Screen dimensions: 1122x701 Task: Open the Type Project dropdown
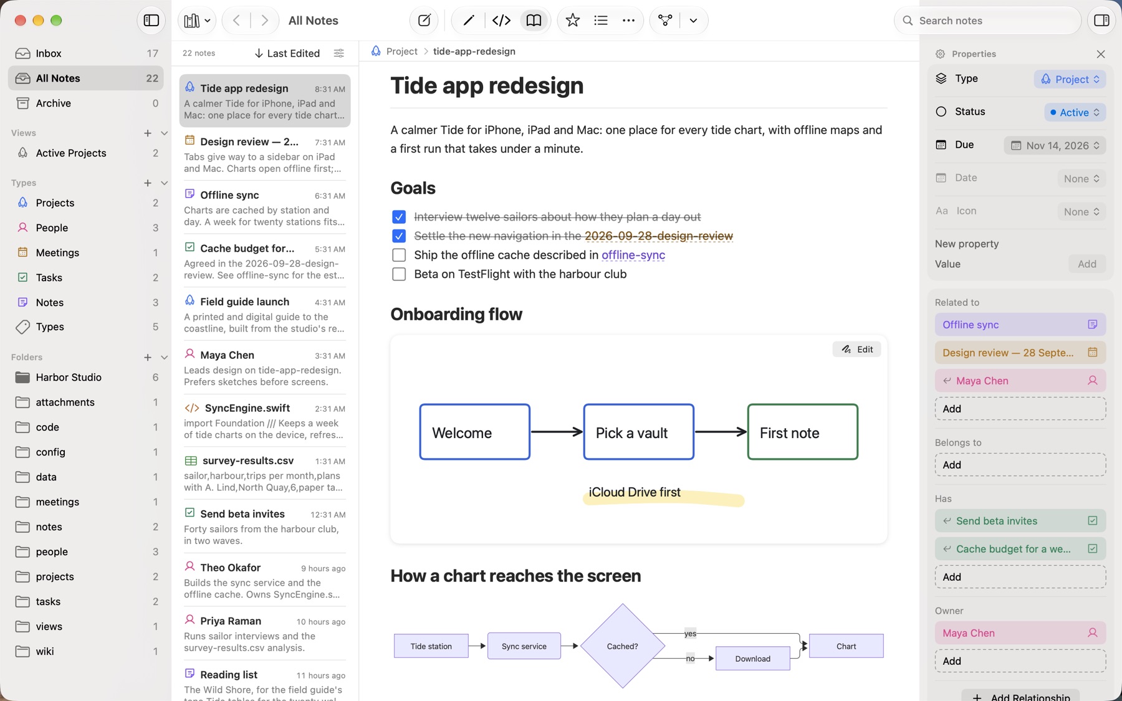[1070, 80]
